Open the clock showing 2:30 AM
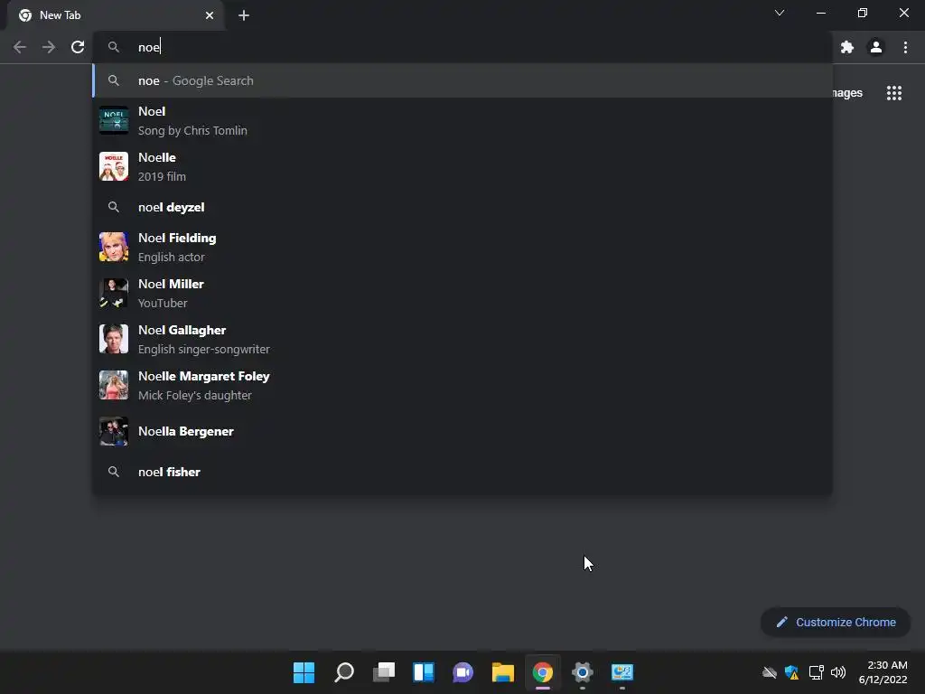925x694 pixels. click(x=883, y=672)
